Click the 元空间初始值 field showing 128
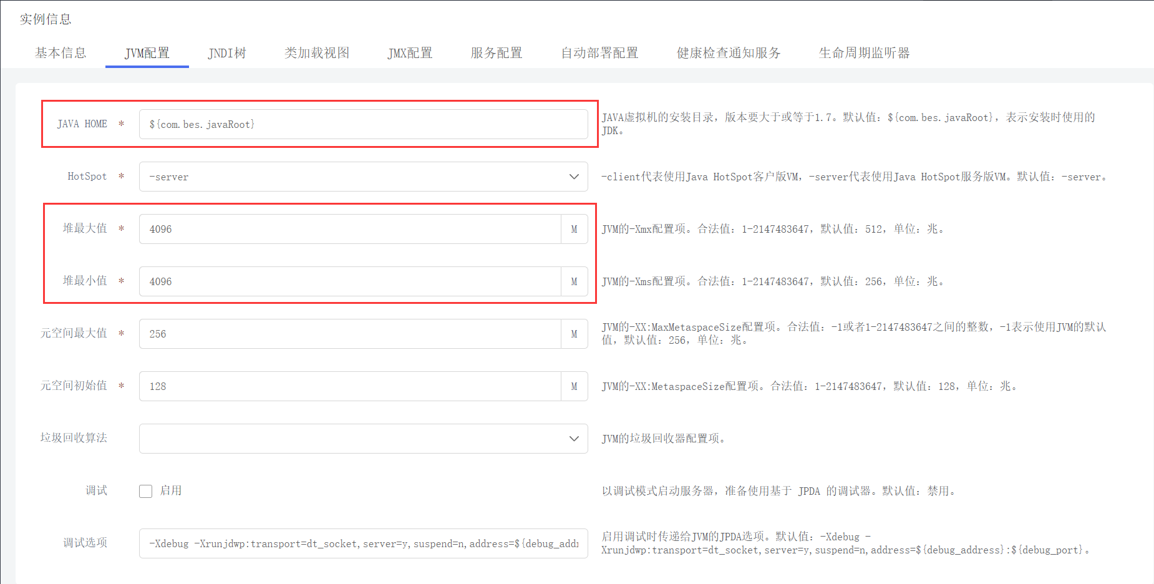 pos(349,386)
